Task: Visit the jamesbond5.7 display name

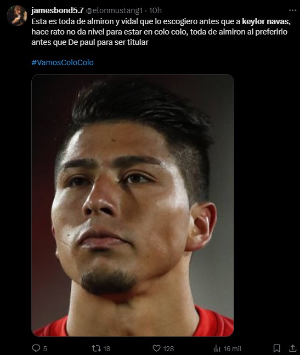Action: click(58, 10)
